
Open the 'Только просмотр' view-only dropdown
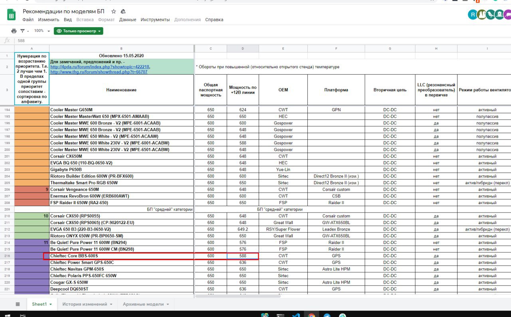pos(79,31)
